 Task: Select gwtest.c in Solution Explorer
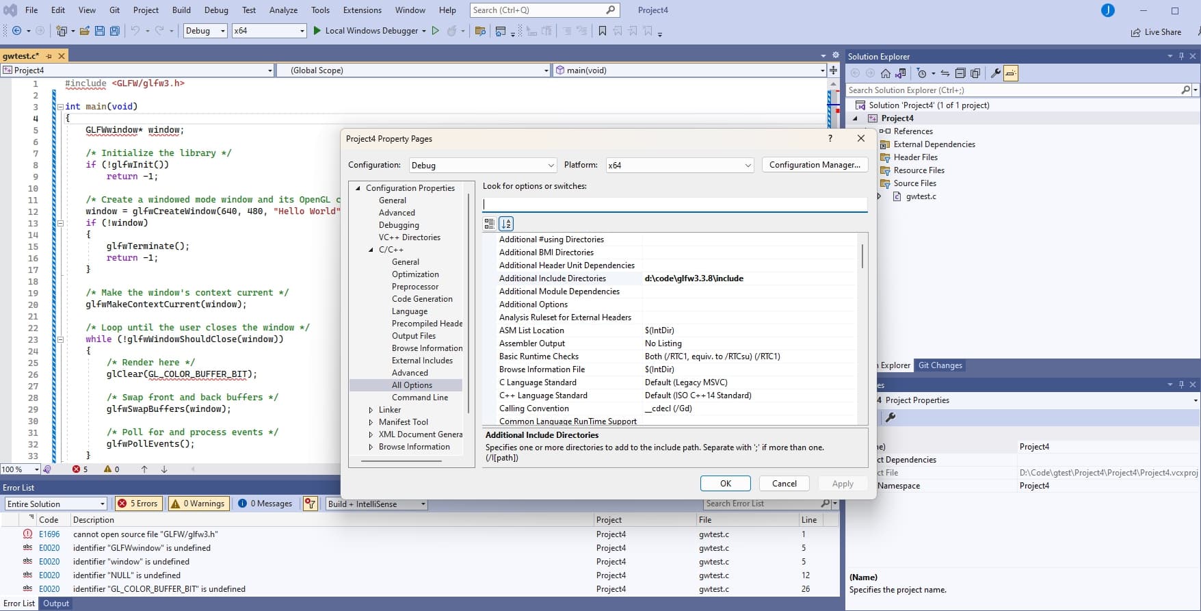(x=921, y=196)
